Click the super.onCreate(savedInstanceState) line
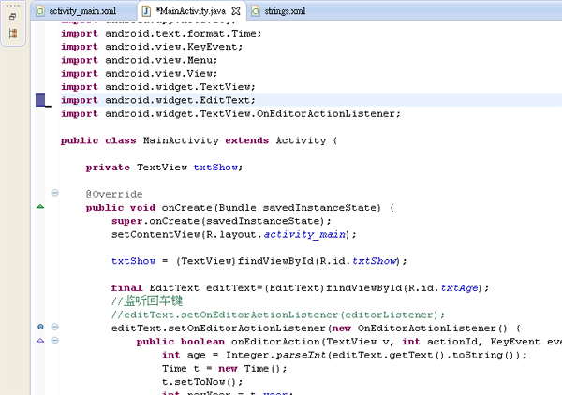This screenshot has width=562, height=395. [221, 221]
